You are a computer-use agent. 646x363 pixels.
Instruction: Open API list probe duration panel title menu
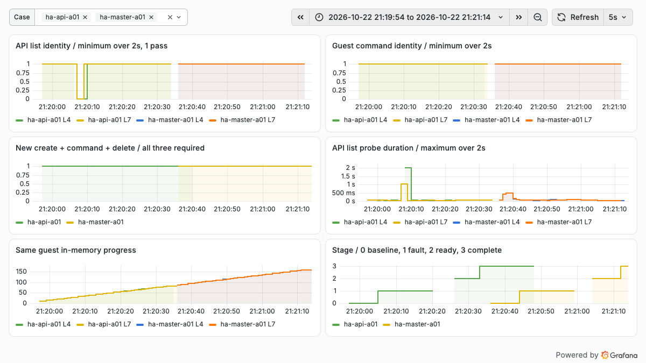point(409,148)
